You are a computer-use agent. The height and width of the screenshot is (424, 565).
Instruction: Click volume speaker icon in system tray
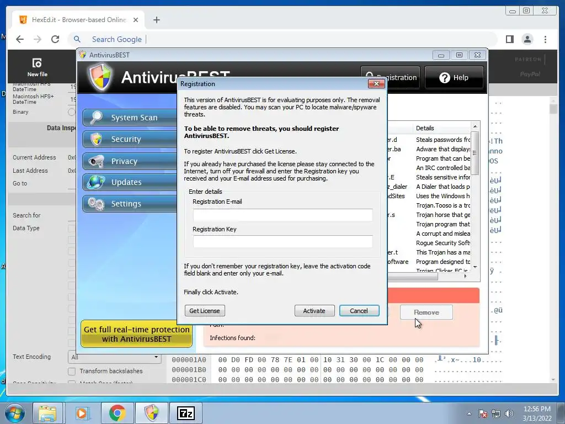pos(509,414)
